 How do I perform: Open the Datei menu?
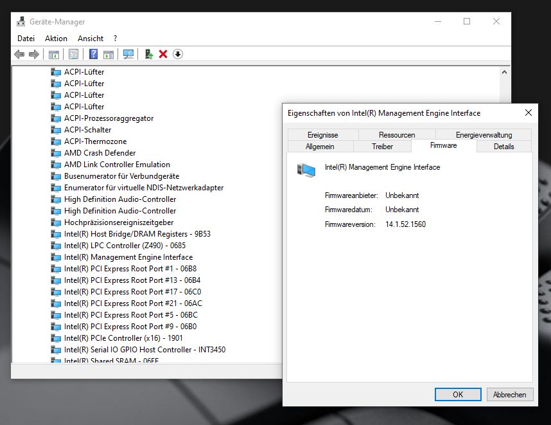pos(26,39)
